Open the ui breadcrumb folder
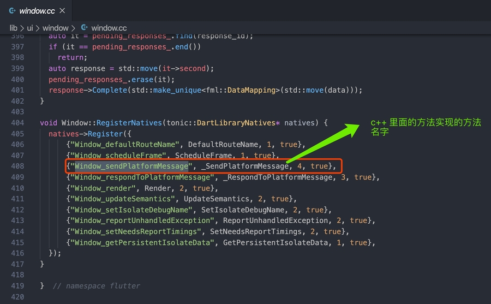This screenshot has width=491, height=304. pyautogui.click(x=31, y=28)
